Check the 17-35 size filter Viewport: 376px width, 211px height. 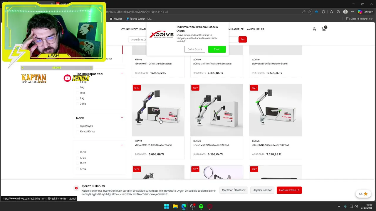tap(78, 158)
